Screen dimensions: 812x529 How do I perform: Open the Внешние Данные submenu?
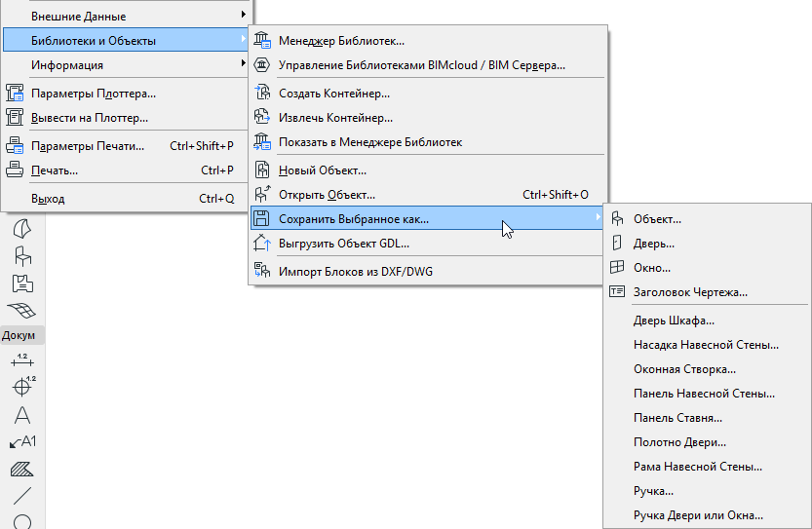(125, 16)
